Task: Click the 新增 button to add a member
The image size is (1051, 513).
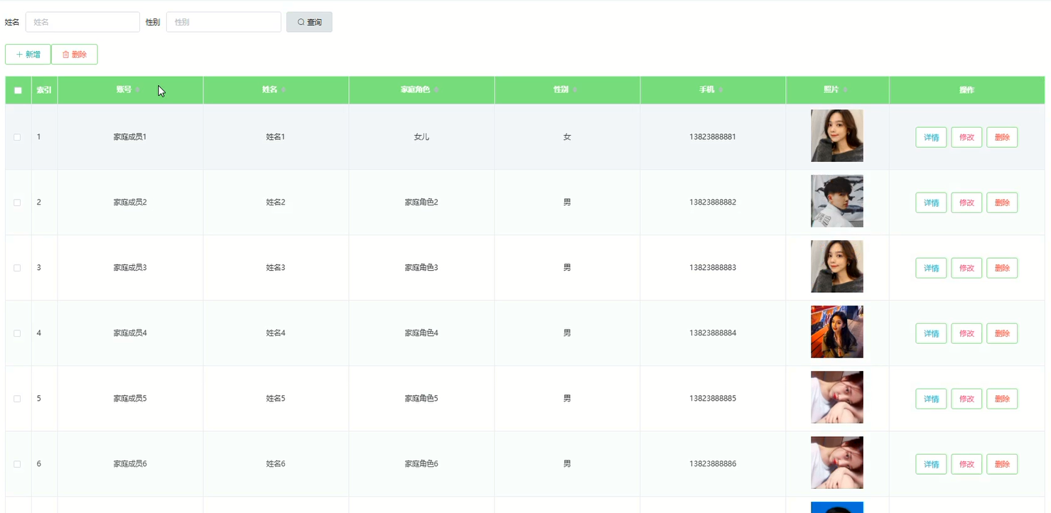Action: pos(28,54)
